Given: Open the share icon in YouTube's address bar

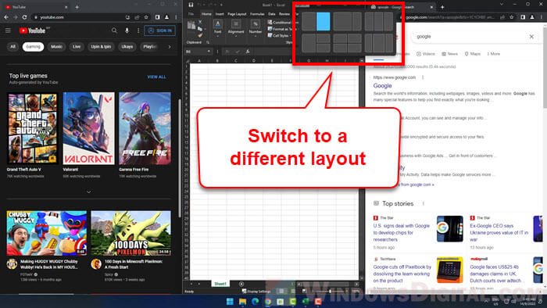Looking at the screenshot, I should pyautogui.click(x=137, y=17).
